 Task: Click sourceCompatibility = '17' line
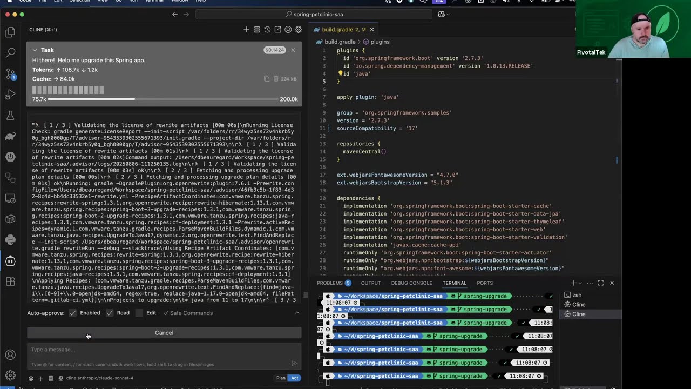(377, 128)
